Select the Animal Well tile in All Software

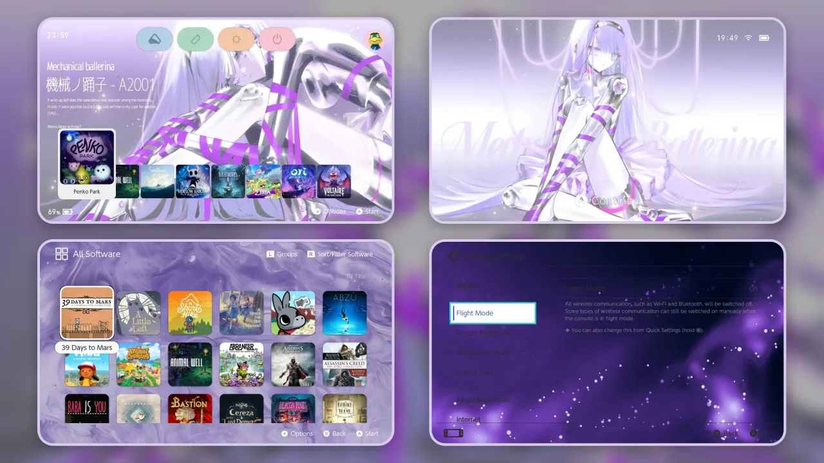point(190,365)
